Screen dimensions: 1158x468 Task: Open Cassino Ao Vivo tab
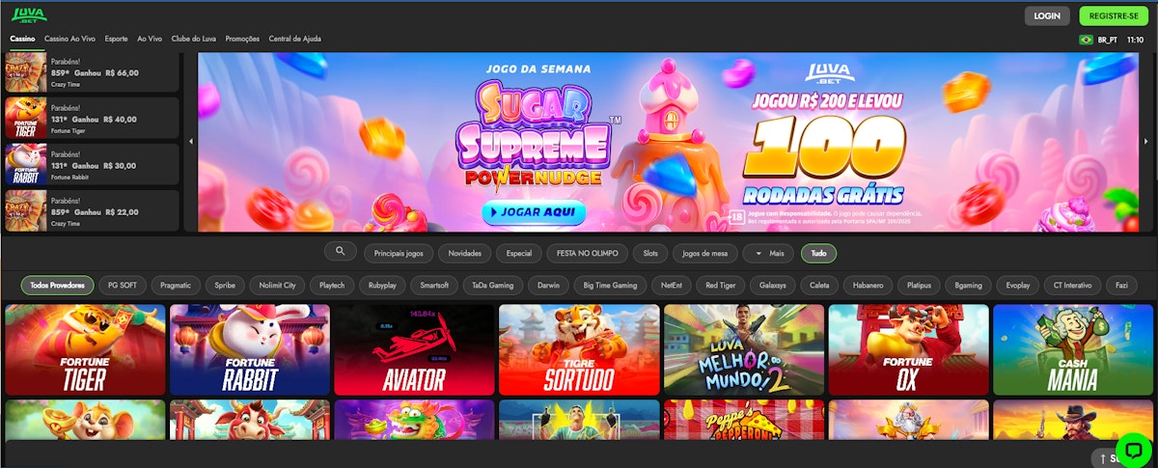pos(69,39)
